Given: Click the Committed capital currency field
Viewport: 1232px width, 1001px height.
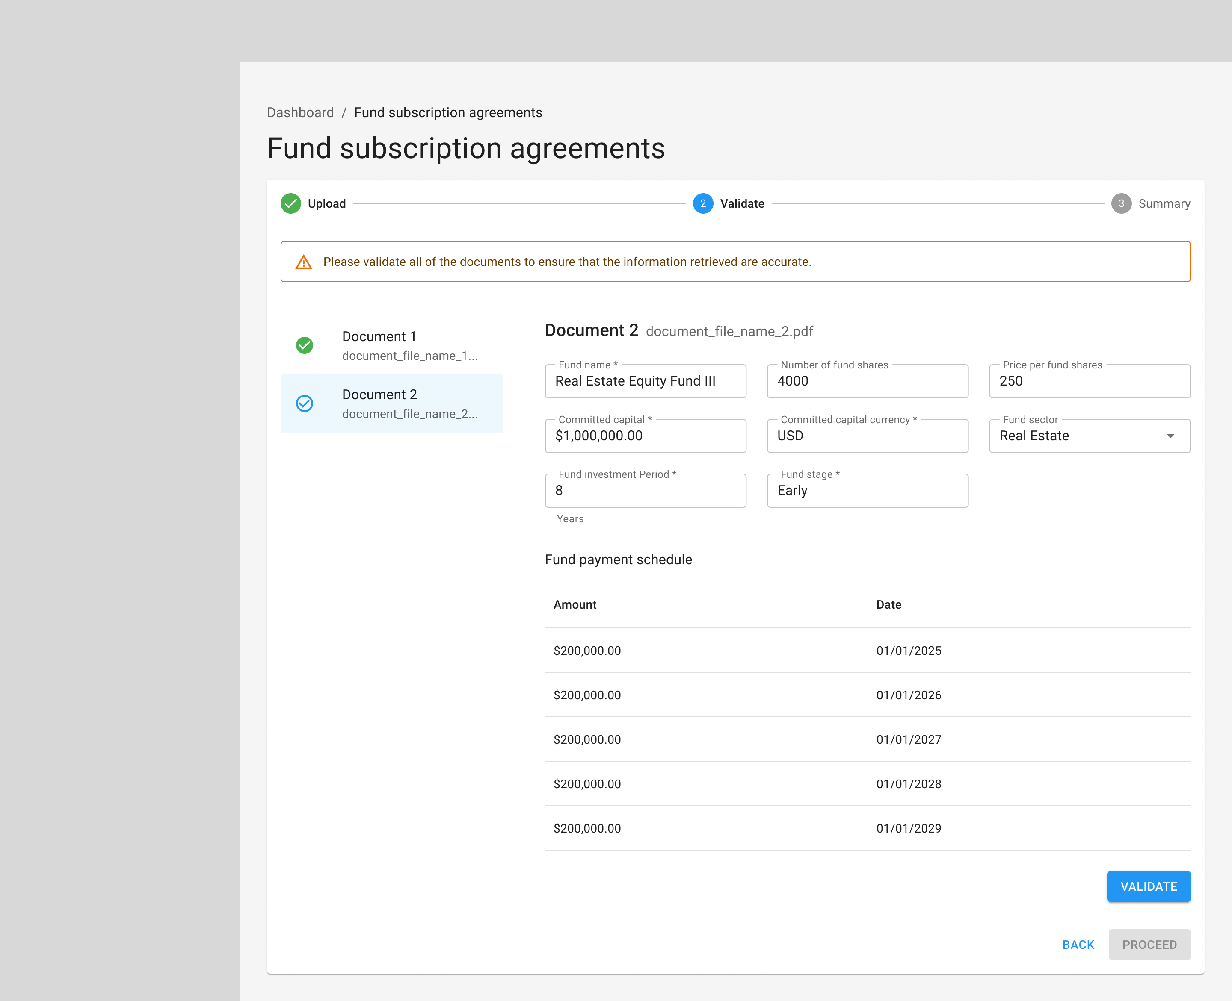Looking at the screenshot, I should [867, 436].
